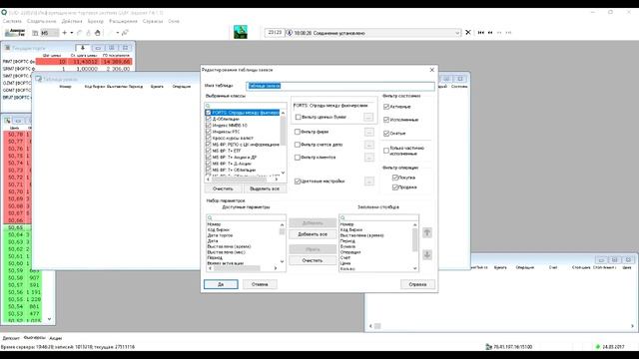Image resolution: width=639 pixels, height=359 pixels.
Task: Open the Брокер menu
Action: [x=96, y=21]
